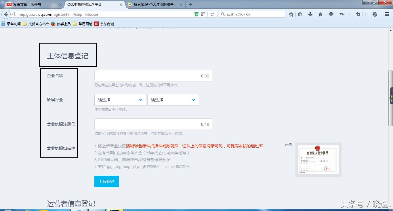Click inside the 企业名称 input field

tap(153, 75)
